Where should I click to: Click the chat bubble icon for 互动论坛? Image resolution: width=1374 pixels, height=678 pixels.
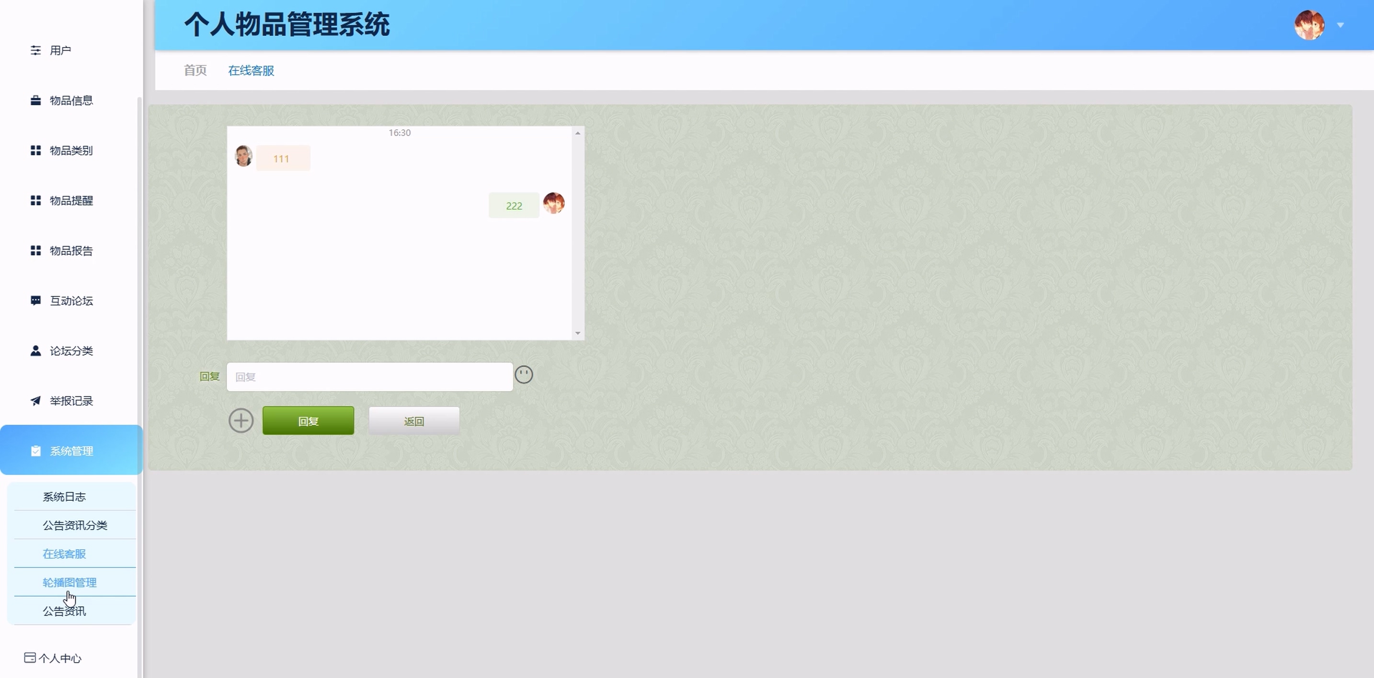click(x=35, y=301)
